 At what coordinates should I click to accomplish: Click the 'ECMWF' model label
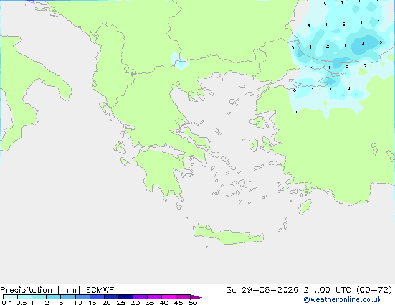(x=100, y=290)
